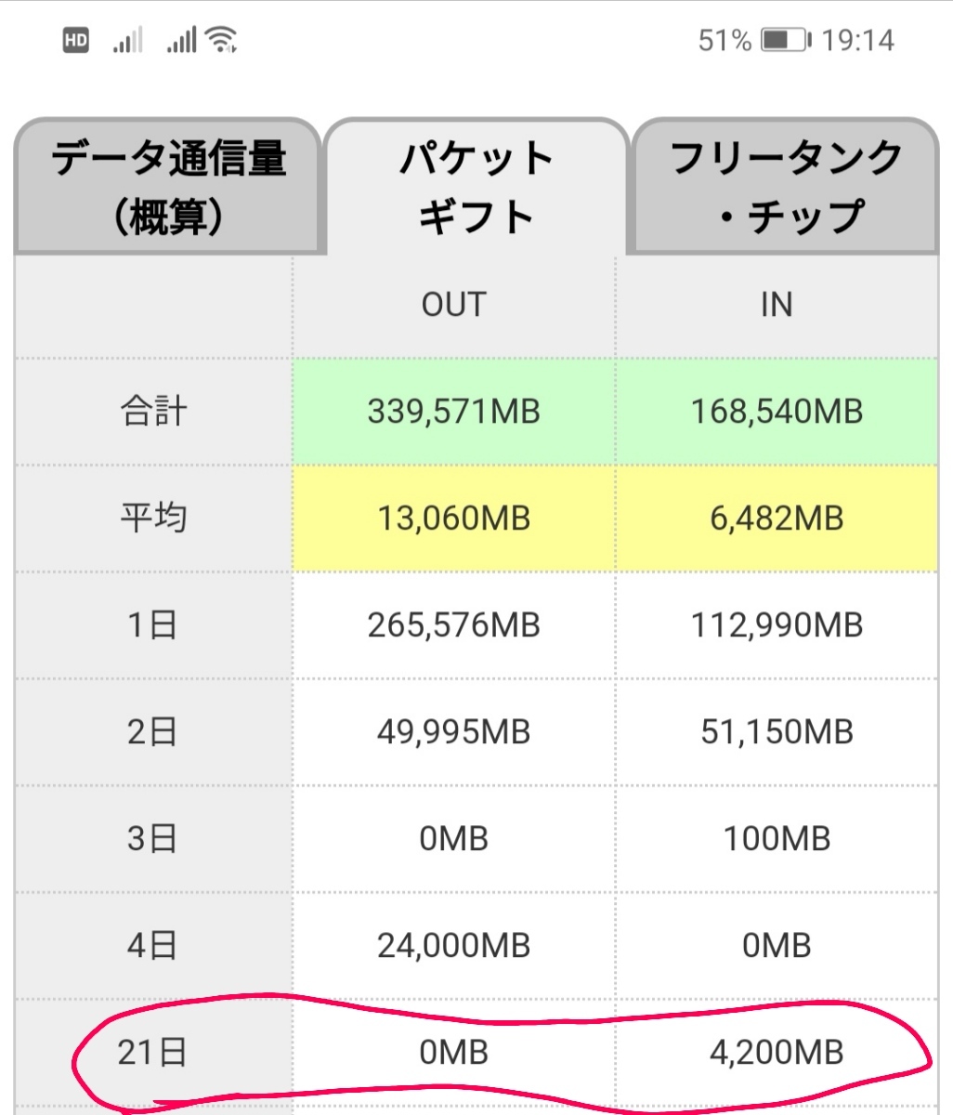Tap the battery icon in status bar
This screenshot has width=953, height=1115.
(x=785, y=41)
